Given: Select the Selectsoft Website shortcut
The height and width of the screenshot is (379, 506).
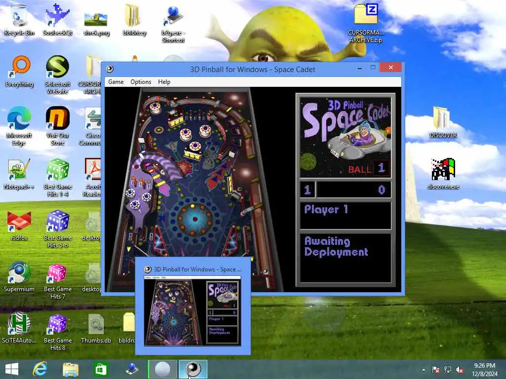Looking at the screenshot, I should point(57,75).
